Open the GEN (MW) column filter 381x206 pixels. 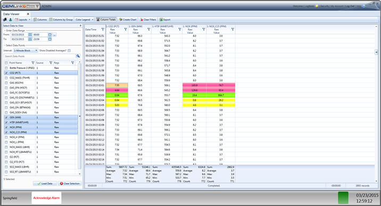coord(148,29)
